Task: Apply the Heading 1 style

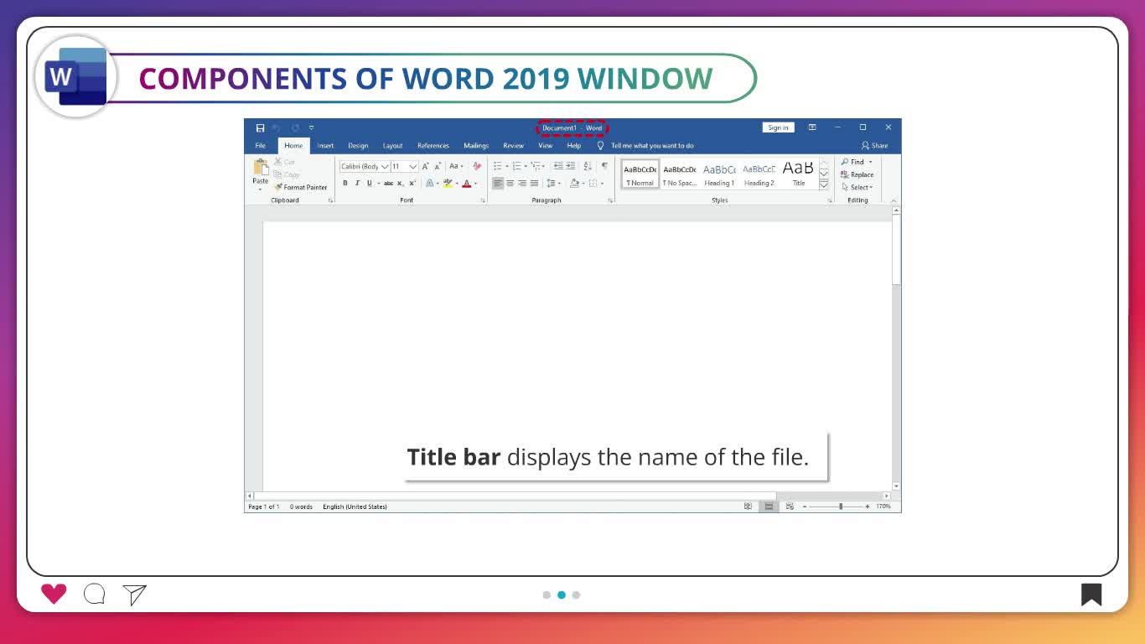Action: [719, 174]
